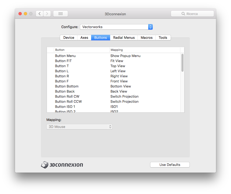Open the Macros tab

pos(147,38)
